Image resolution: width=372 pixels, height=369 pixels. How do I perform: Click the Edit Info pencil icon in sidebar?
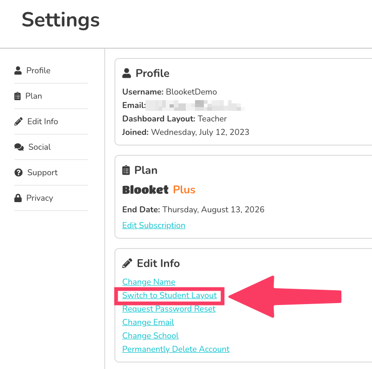(19, 121)
